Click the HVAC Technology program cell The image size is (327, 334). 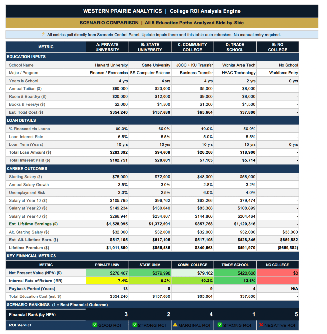(x=239, y=73)
